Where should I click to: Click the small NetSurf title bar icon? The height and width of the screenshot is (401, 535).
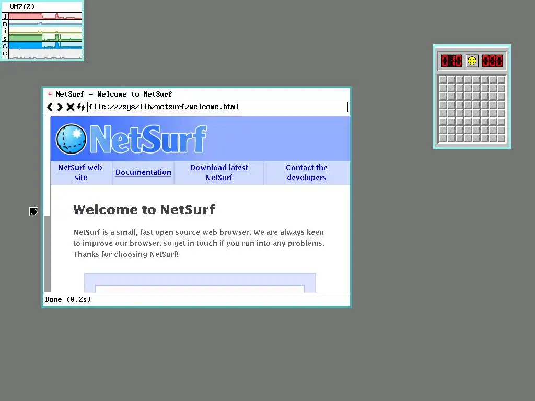point(50,94)
